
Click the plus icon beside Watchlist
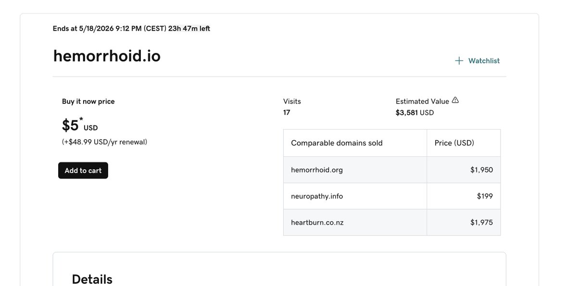[459, 61]
